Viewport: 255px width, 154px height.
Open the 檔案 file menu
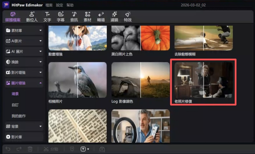pyautogui.click(x=49, y=5)
